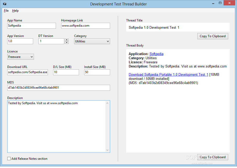Follow the Softpedia application link

tap(156, 54)
